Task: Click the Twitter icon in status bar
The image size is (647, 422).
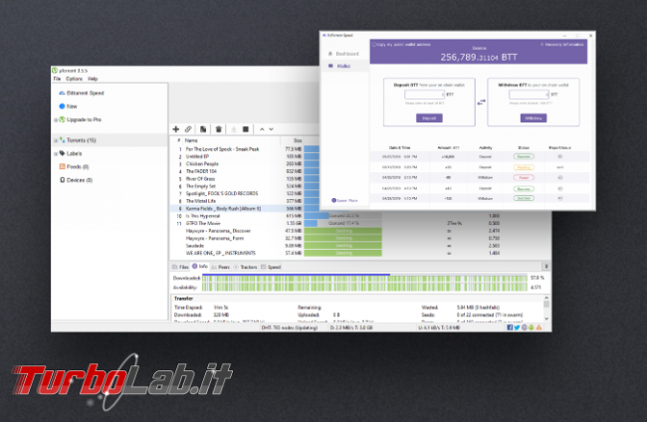Action: [517, 327]
